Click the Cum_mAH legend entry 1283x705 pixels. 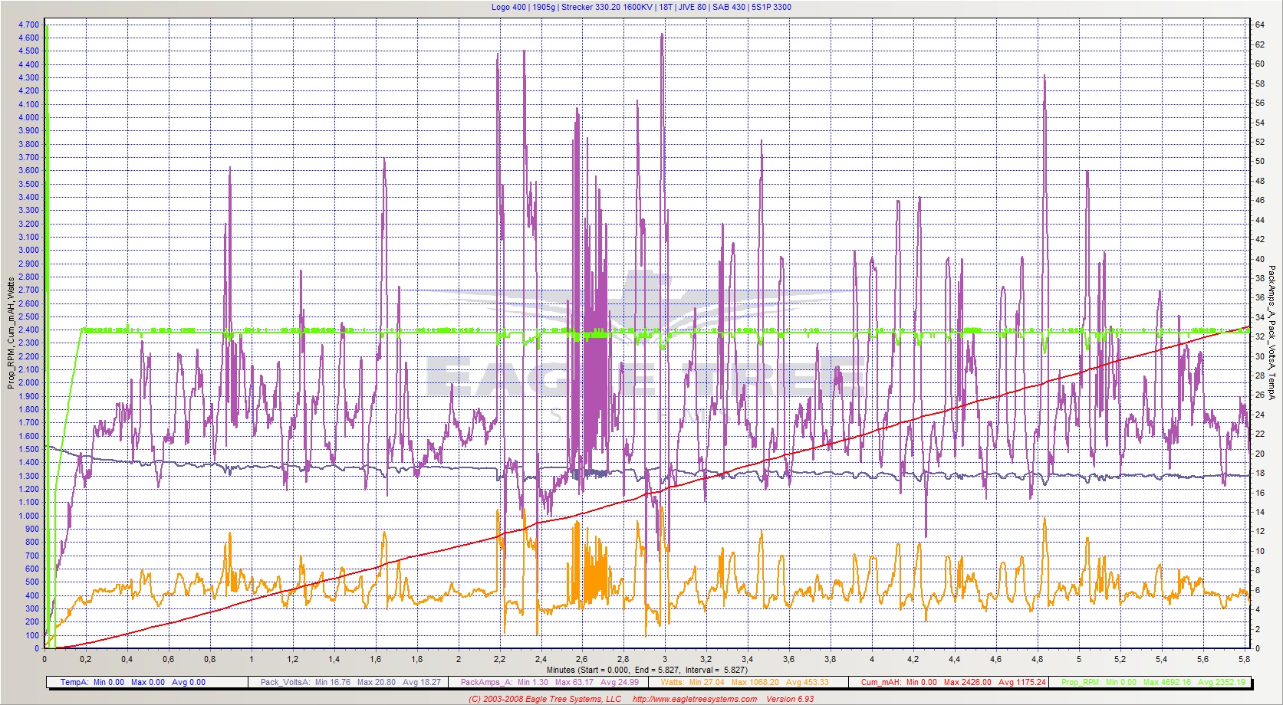tap(952, 682)
